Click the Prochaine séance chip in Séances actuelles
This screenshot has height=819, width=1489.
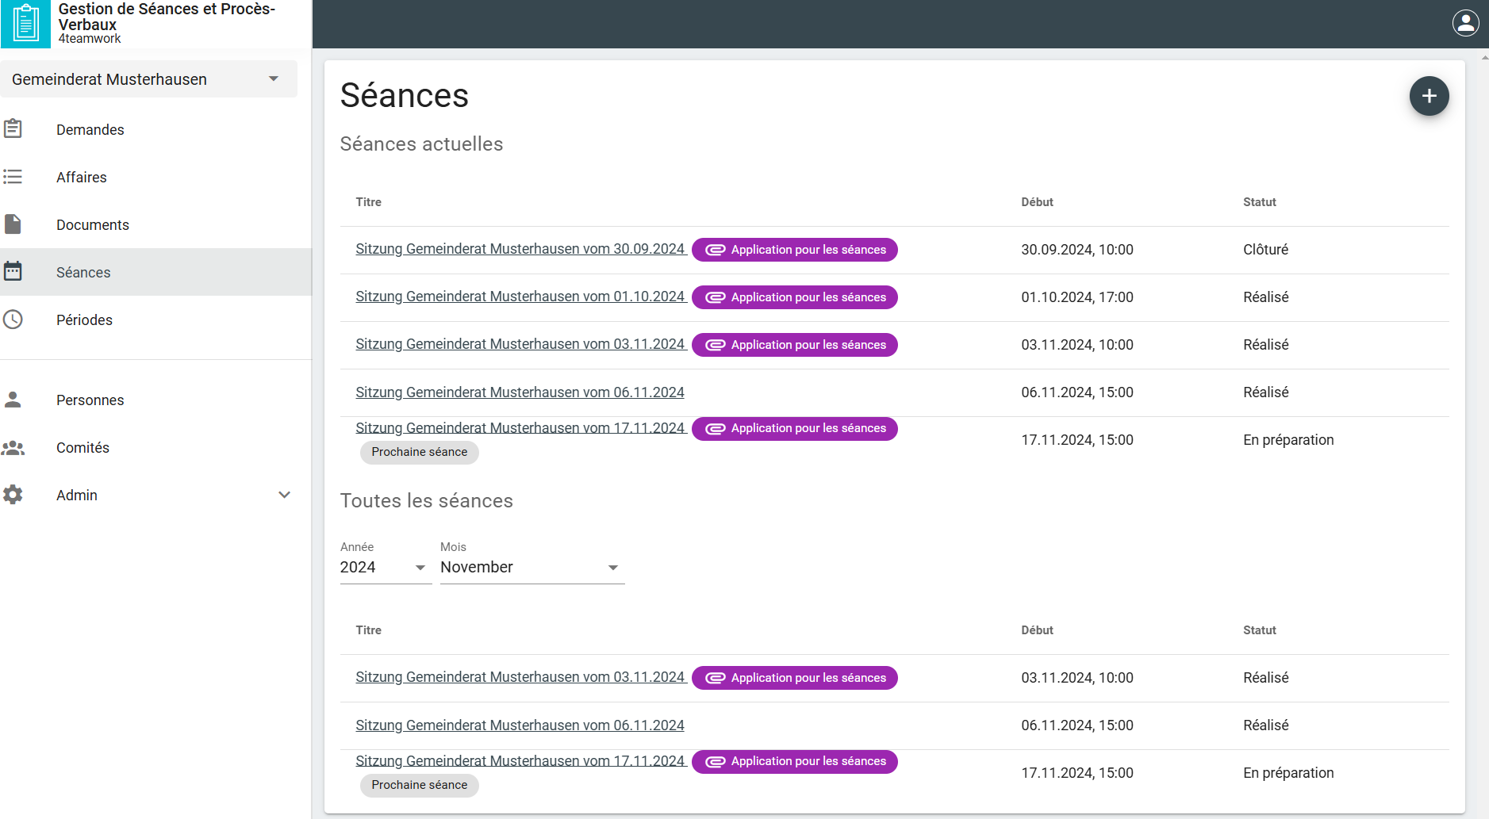pyautogui.click(x=419, y=452)
